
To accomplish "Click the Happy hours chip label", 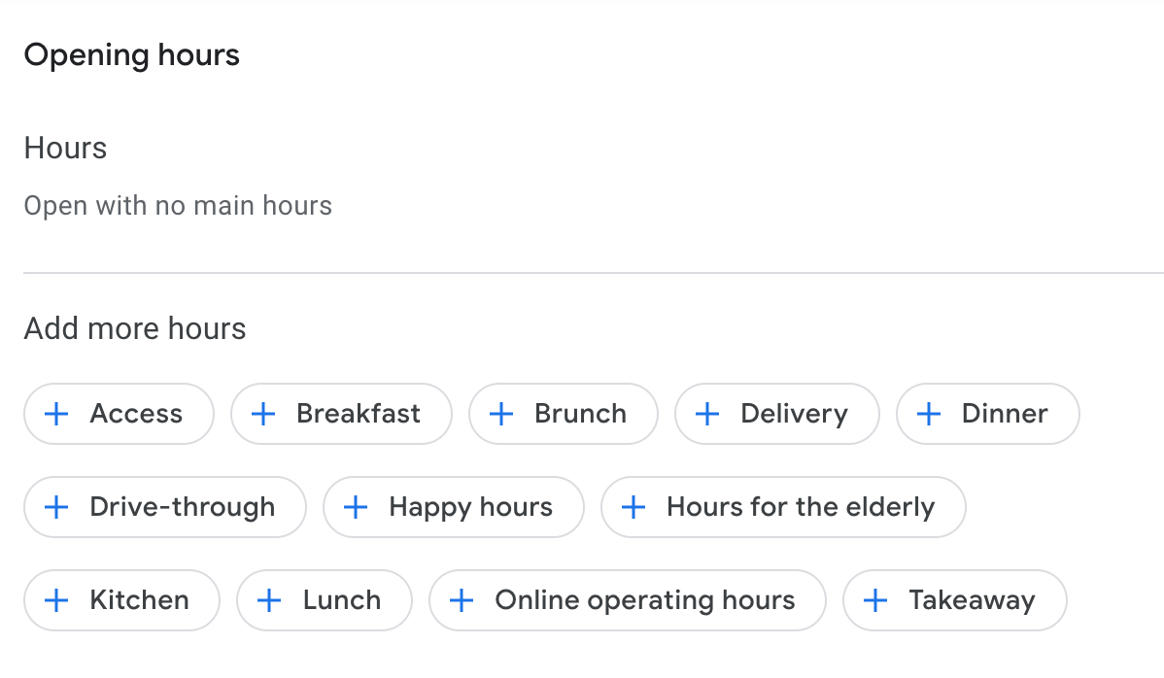I will [470, 507].
